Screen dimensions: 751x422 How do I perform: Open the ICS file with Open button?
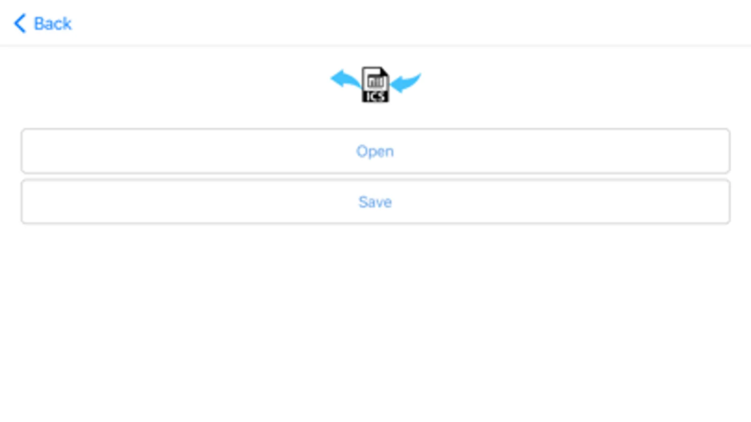pyautogui.click(x=375, y=151)
